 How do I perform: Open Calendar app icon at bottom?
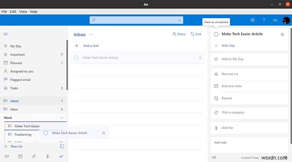click(x=20, y=157)
